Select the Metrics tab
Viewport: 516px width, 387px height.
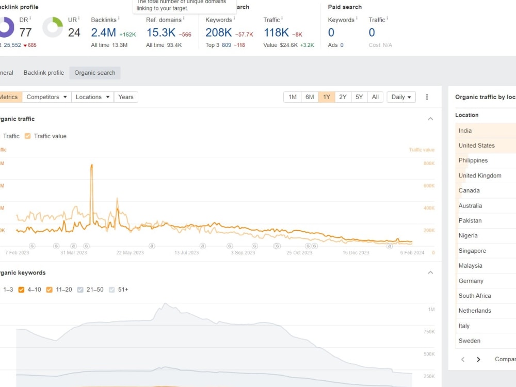pyautogui.click(x=10, y=97)
